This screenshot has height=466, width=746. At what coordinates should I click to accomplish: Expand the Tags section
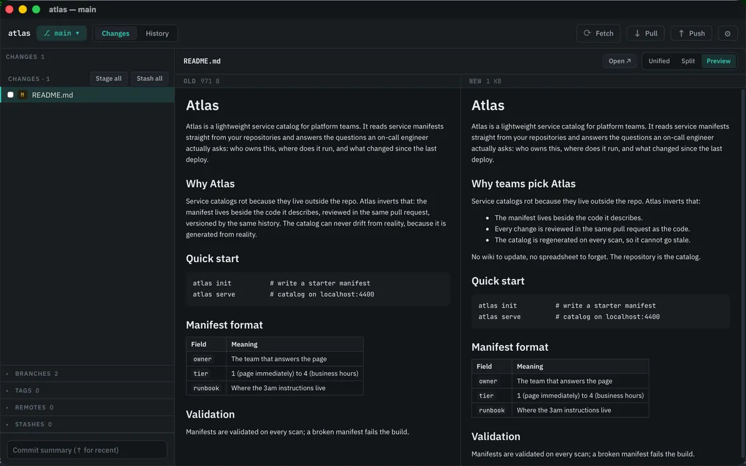87,390
